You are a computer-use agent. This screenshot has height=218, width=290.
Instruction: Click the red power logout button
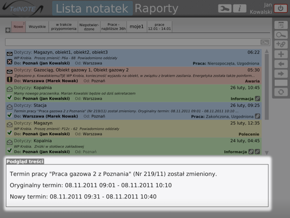pos(280,9)
